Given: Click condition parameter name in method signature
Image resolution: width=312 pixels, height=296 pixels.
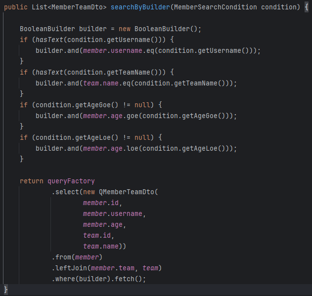Looking at the screenshot, I should [x=278, y=7].
